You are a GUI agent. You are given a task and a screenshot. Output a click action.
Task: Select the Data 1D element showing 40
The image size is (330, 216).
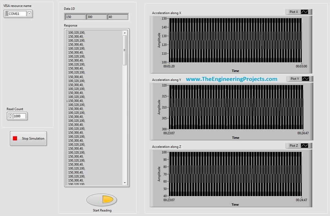[117, 16]
